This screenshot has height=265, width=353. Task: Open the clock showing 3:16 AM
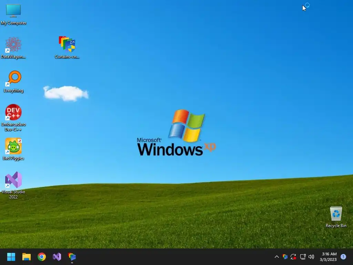[x=328, y=257]
